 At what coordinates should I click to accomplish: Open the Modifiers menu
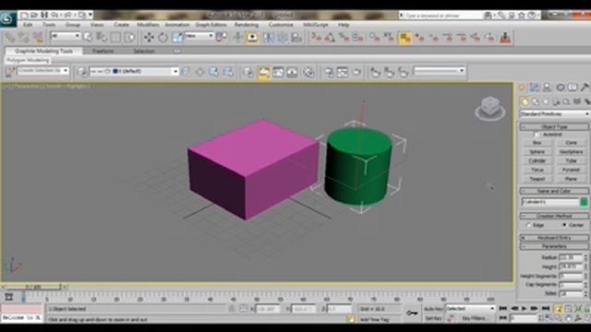coord(148,25)
